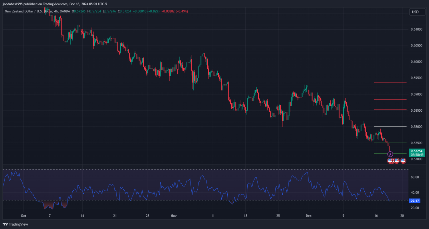Click the 0.61000 price scale label
429x229 pixels.
point(416,29)
